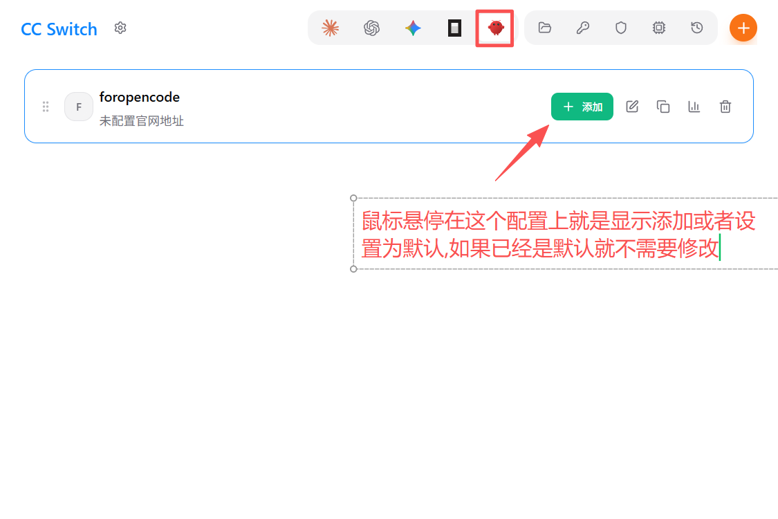Click the orange plus add-provider button
778x519 pixels.
pos(743,28)
